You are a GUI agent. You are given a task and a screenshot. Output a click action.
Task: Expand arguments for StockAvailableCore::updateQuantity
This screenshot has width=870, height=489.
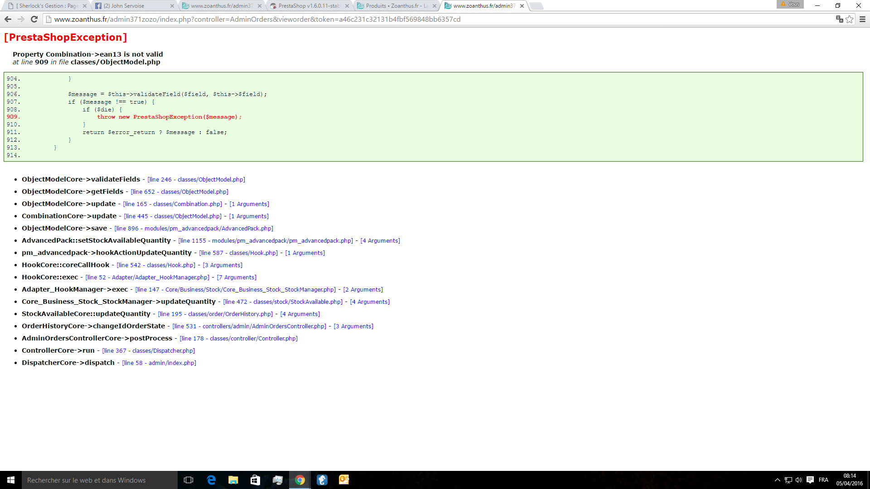coord(300,314)
